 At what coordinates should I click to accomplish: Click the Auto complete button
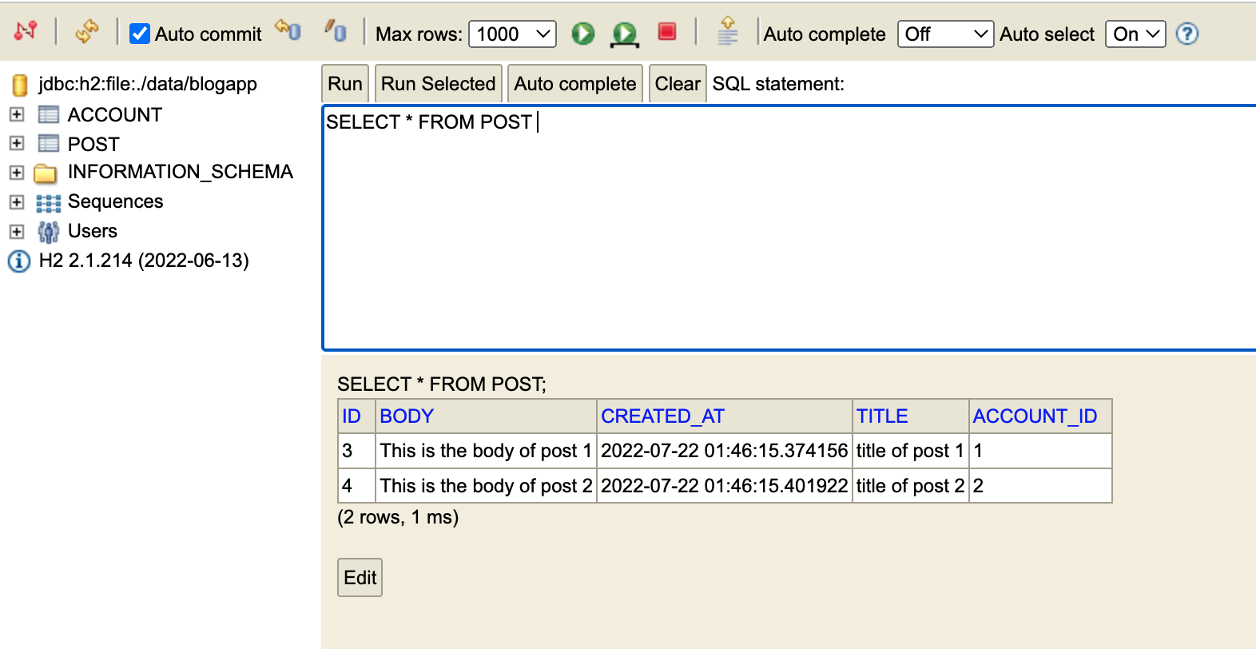(575, 83)
